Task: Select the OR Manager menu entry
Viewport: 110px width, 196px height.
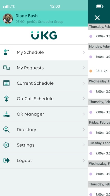Action: 44,114
